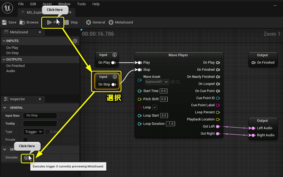This screenshot has width=283, height=177.
Task: Click the Cue Point Label output pin
Action: click(x=218, y=105)
